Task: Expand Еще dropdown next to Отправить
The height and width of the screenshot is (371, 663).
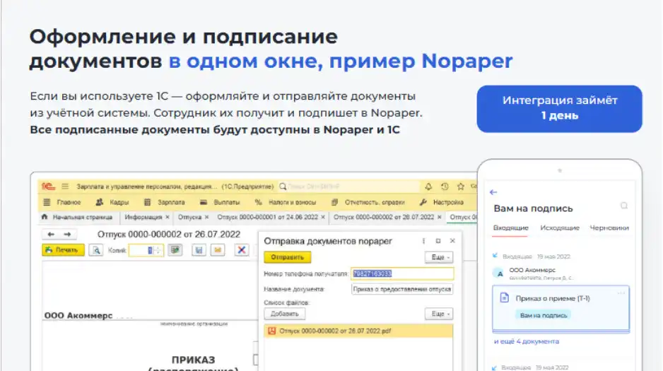Action: (439, 257)
